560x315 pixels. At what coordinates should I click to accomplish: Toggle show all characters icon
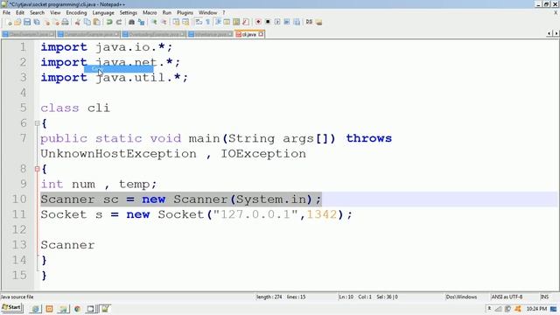click(x=208, y=22)
